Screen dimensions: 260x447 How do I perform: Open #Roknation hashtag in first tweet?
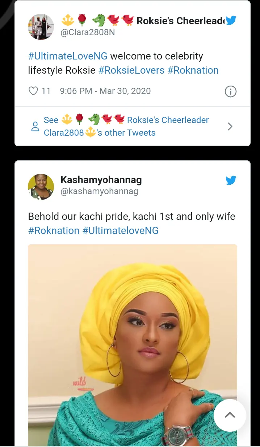coord(193,70)
